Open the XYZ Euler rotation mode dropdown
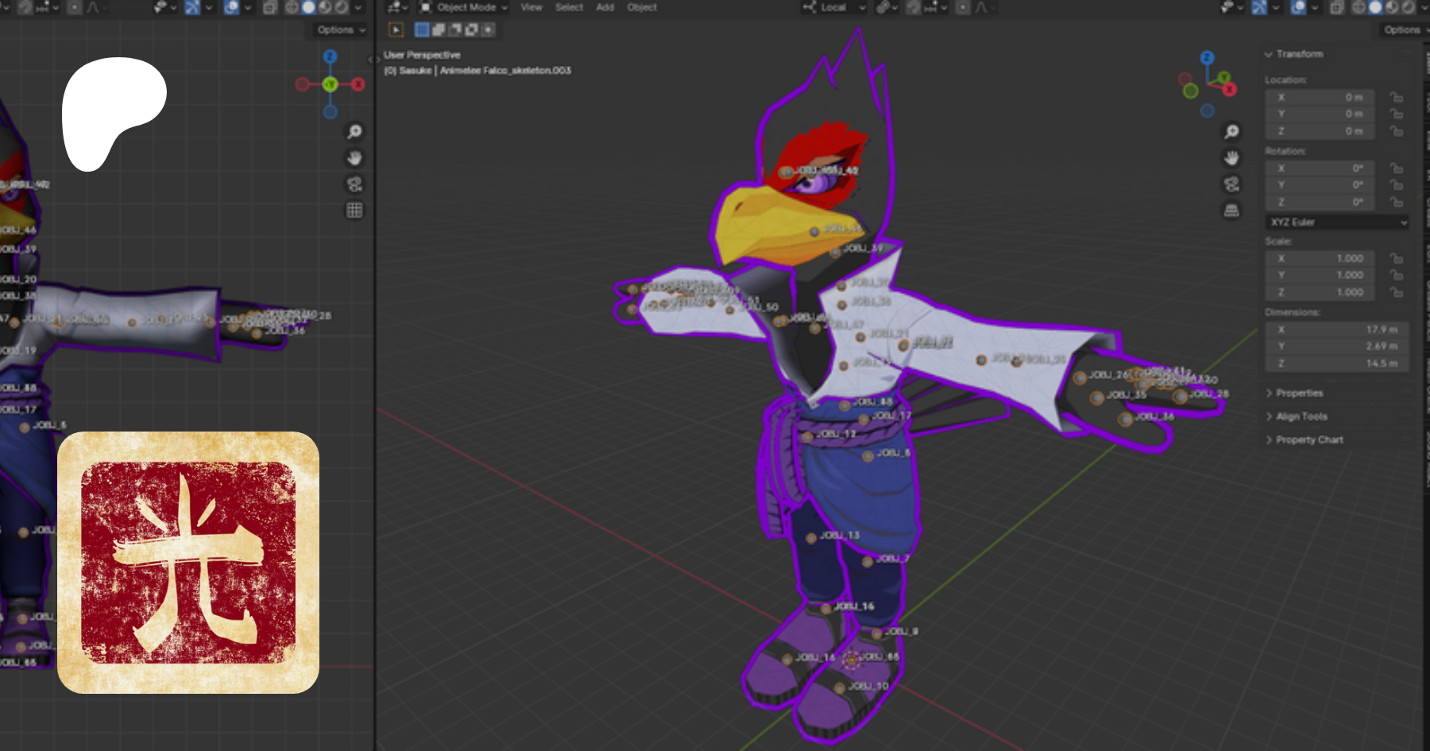The height and width of the screenshot is (751, 1430). 1338,223
